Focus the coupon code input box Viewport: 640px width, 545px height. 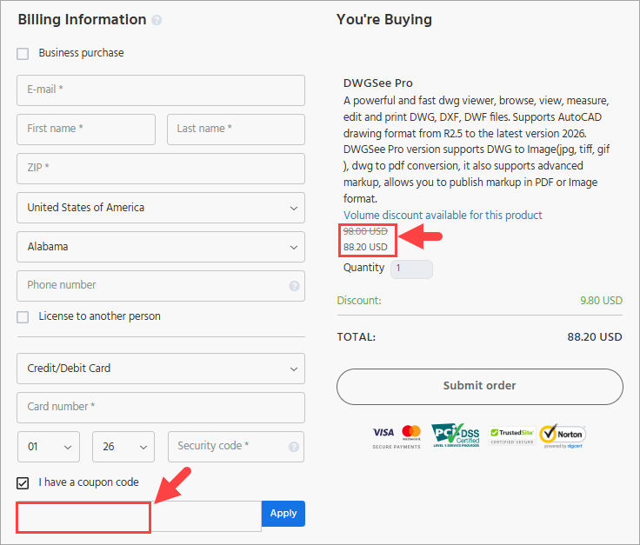pos(139,516)
